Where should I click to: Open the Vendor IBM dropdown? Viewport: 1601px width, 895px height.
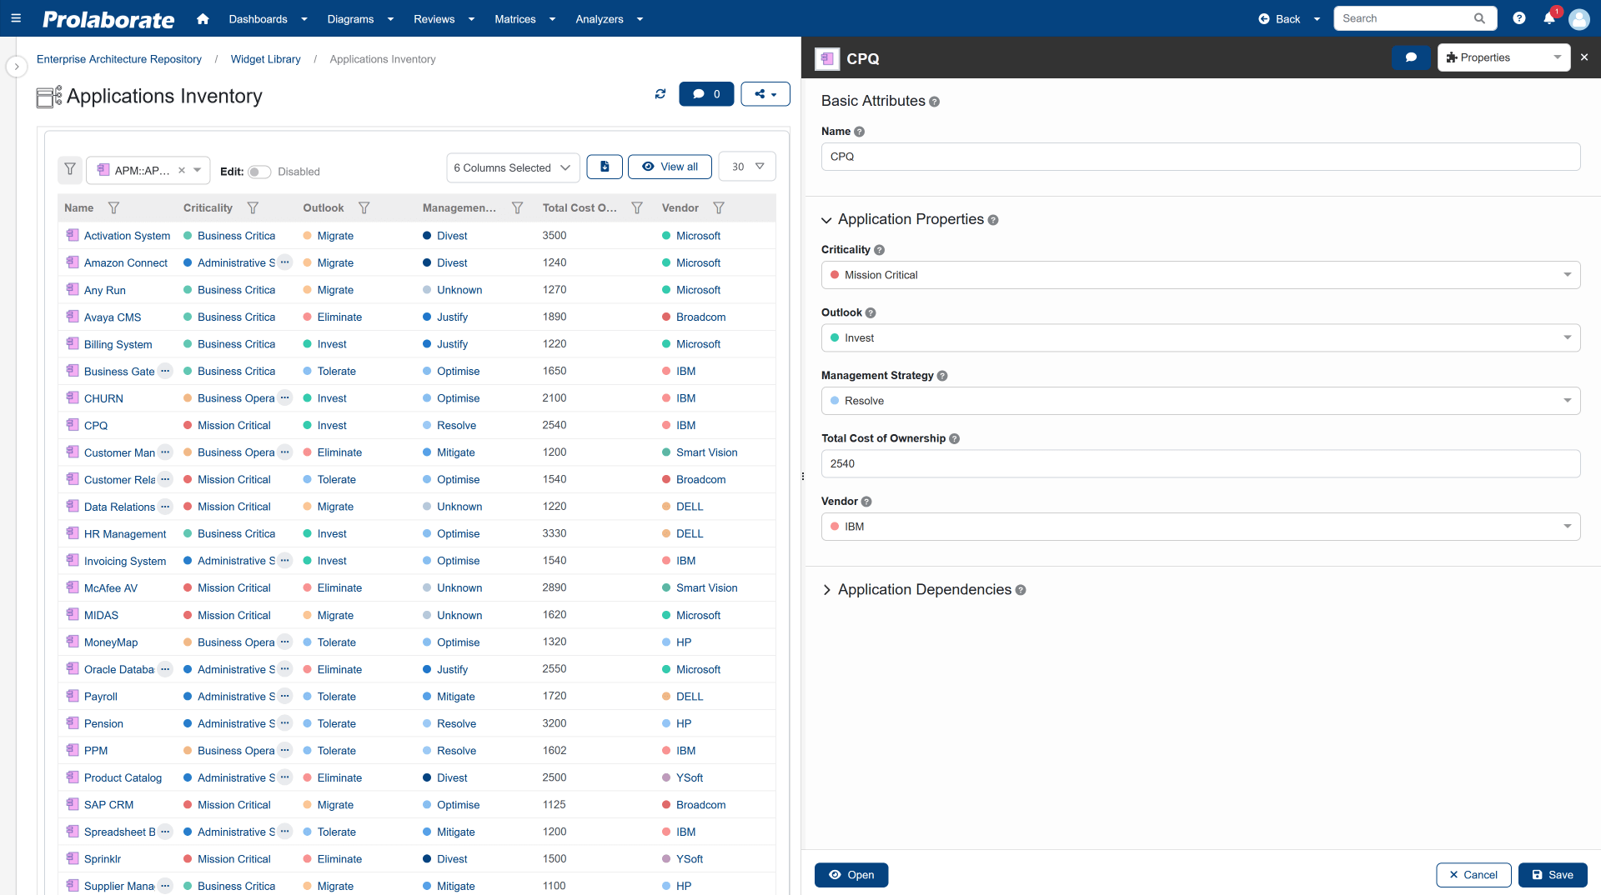1200,527
